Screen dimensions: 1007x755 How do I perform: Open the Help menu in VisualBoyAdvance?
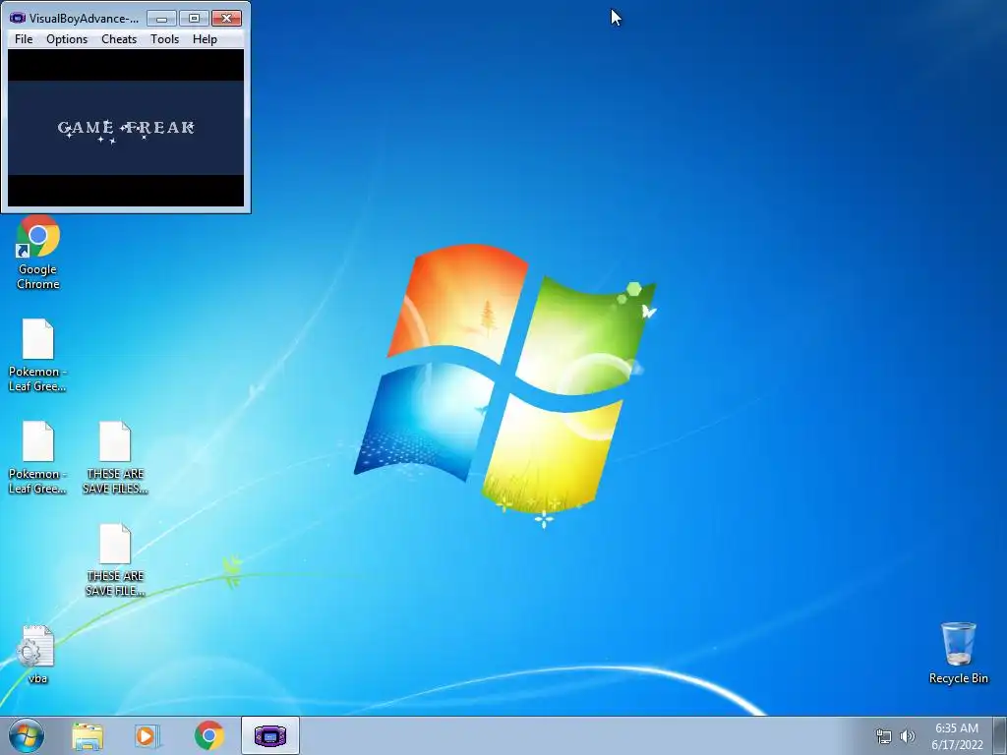click(x=205, y=39)
